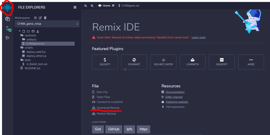Viewport: 270px width, 135px height.
Task: Open the Deploy & run transactions icon
Action: [7, 38]
